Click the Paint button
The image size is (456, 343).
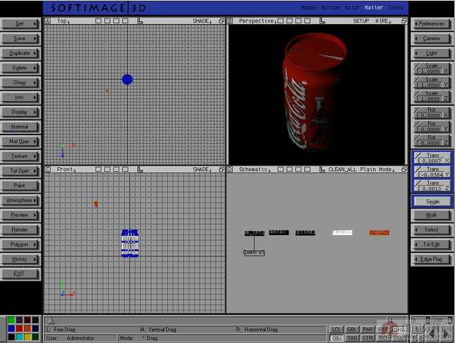(x=20, y=185)
